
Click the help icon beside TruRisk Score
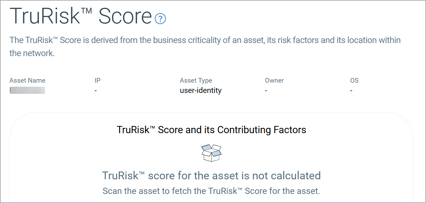click(160, 19)
